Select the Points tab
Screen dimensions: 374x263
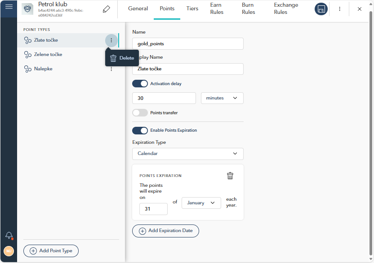pos(167,9)
